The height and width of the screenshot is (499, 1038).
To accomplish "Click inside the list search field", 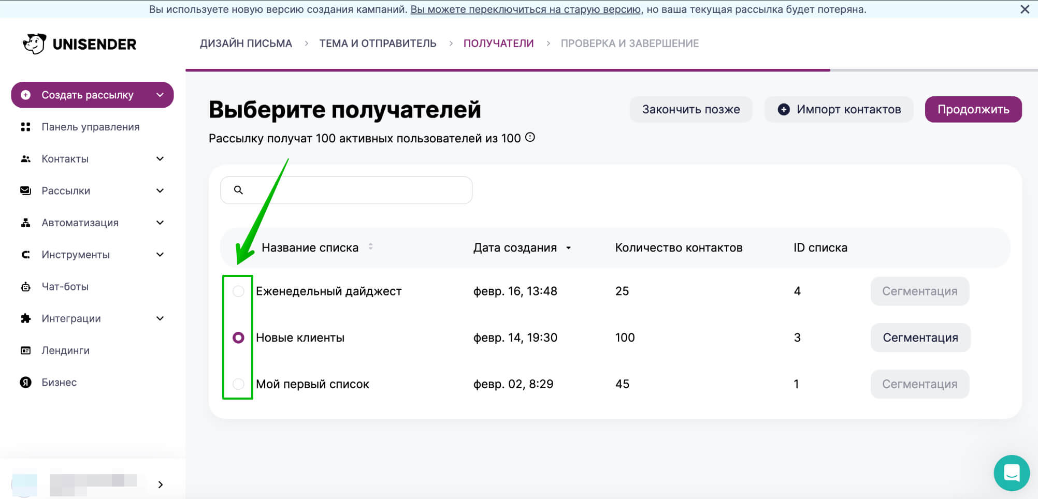I will (x=346, y=190).
